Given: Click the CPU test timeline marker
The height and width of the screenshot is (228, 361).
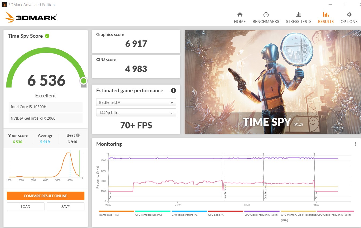Looking at the screenshot, I should click(x=316, y=194).
